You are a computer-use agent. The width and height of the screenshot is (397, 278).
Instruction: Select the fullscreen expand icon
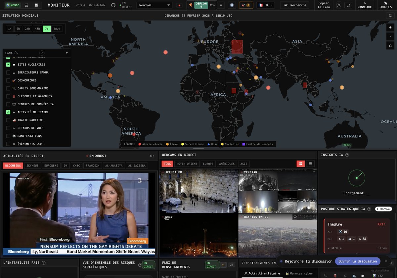348,5
